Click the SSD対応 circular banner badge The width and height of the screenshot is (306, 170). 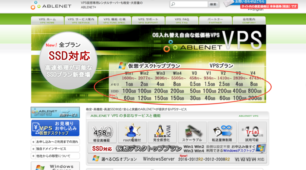tap(68, 61)
